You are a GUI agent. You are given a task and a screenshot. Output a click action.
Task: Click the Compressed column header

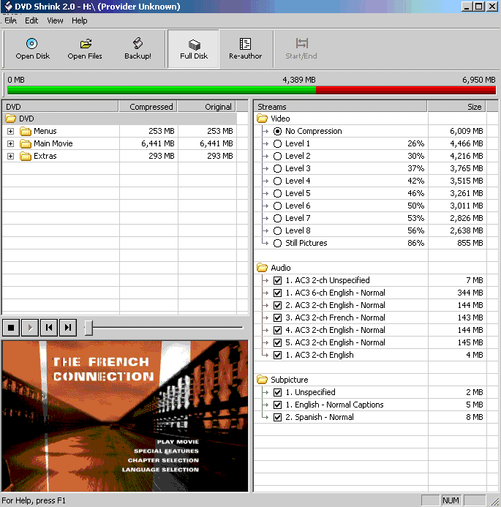click(x=148, y=107)
